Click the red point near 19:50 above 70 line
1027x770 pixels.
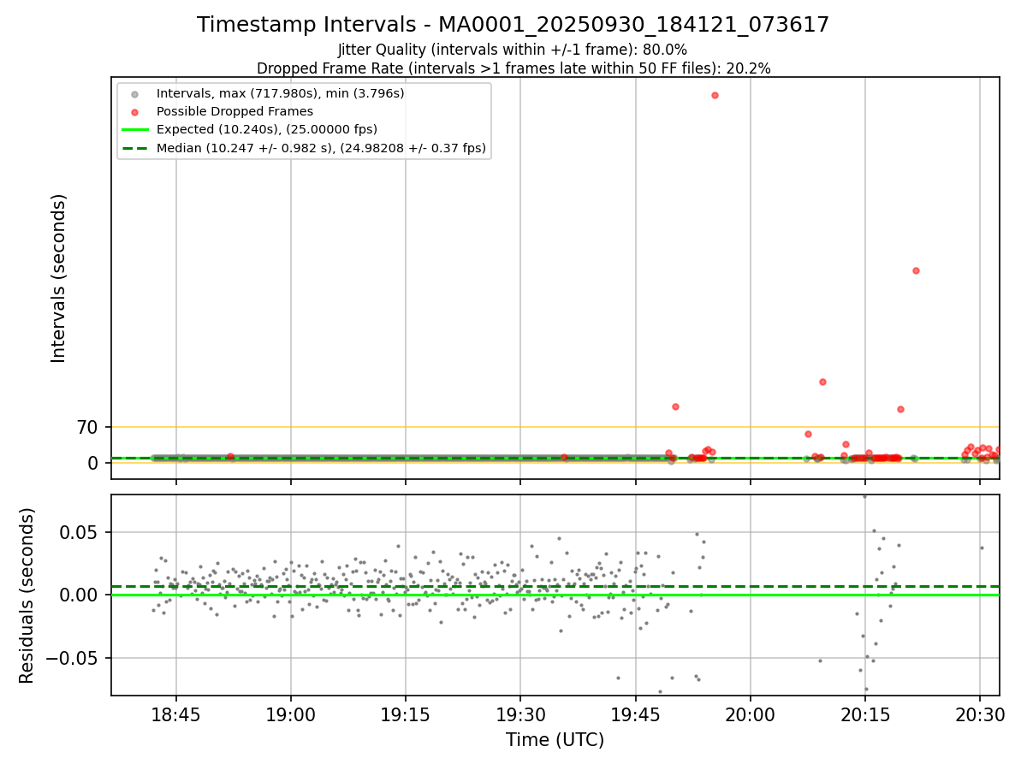(x=675, y=406)
